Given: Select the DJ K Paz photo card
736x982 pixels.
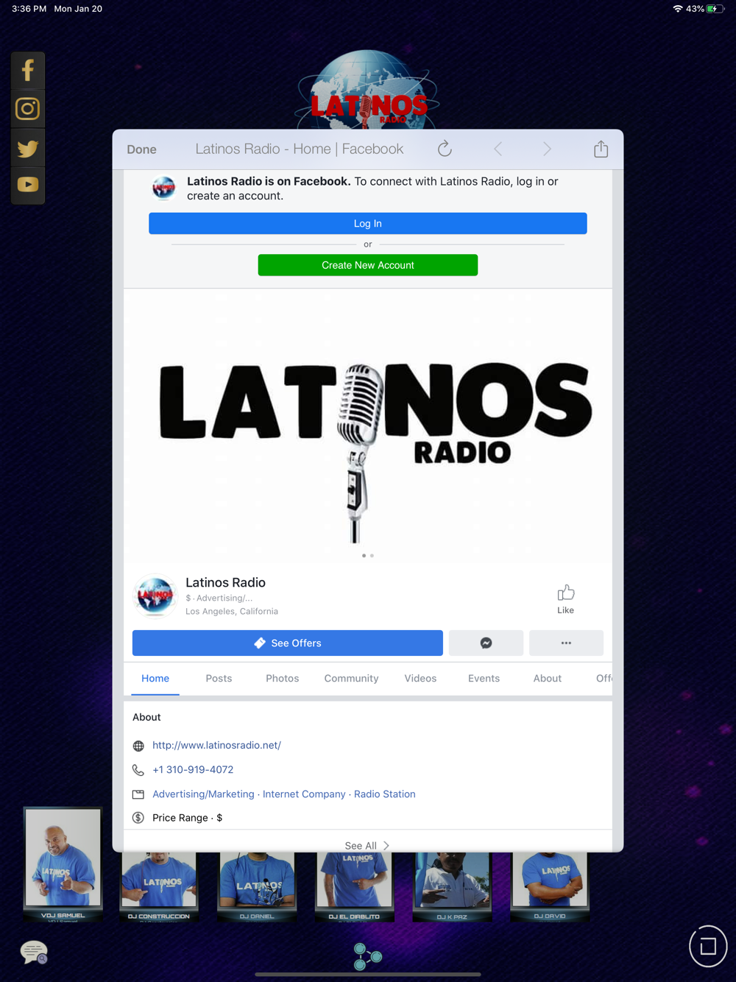Looking at the screenshot, I should click(x=452, y=887).
